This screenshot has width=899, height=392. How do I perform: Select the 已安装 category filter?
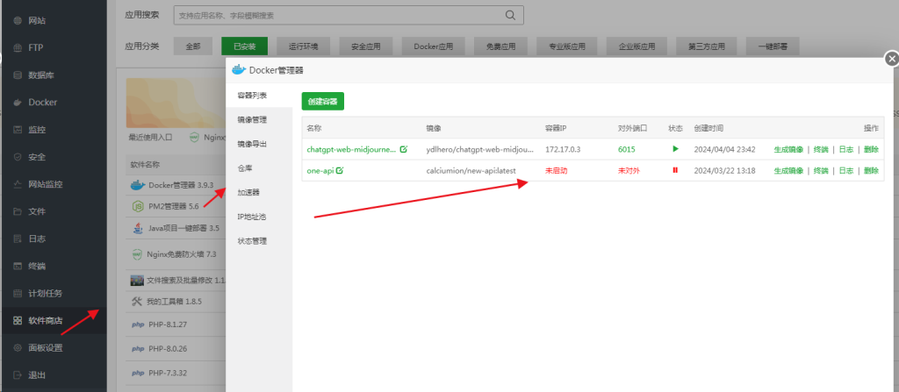[244, 46]
